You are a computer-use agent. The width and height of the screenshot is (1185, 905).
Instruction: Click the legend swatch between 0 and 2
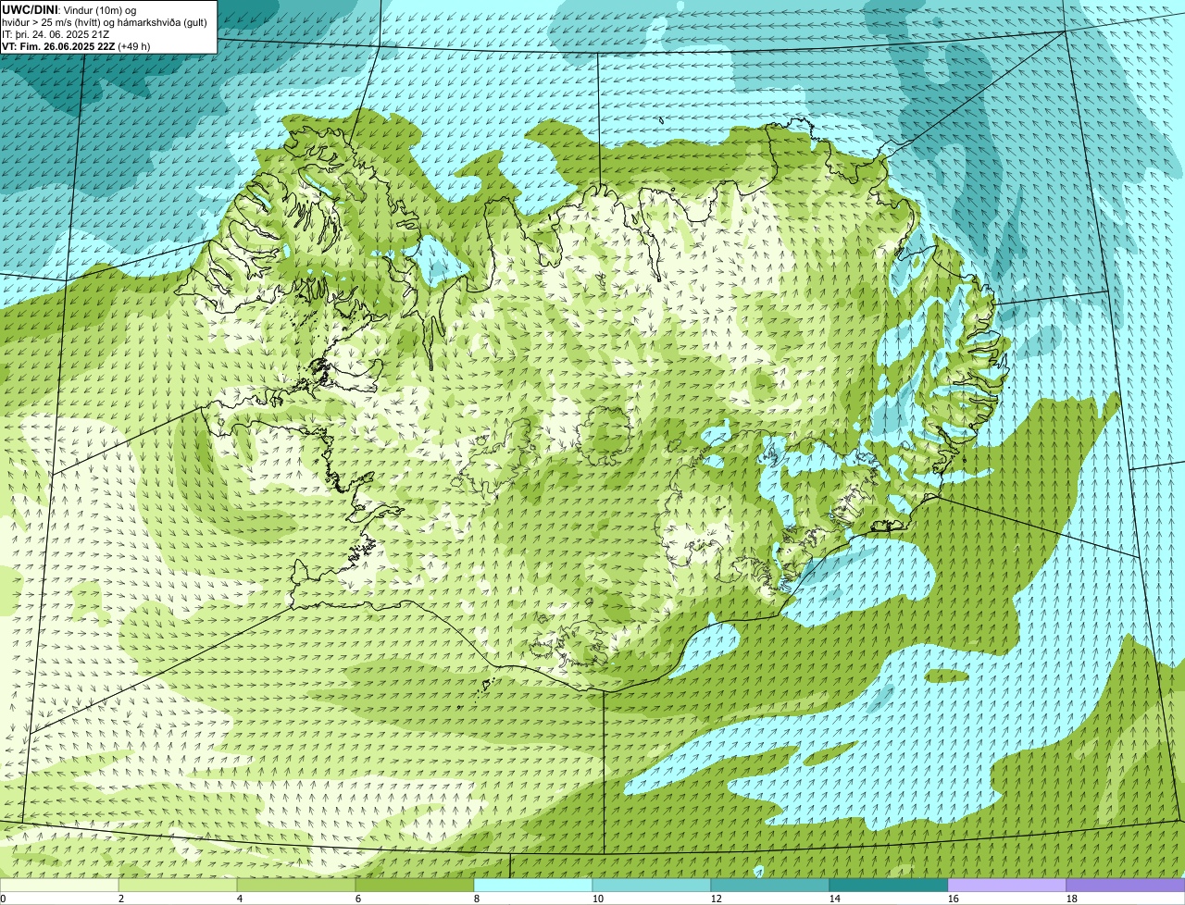tap(59, 885)
